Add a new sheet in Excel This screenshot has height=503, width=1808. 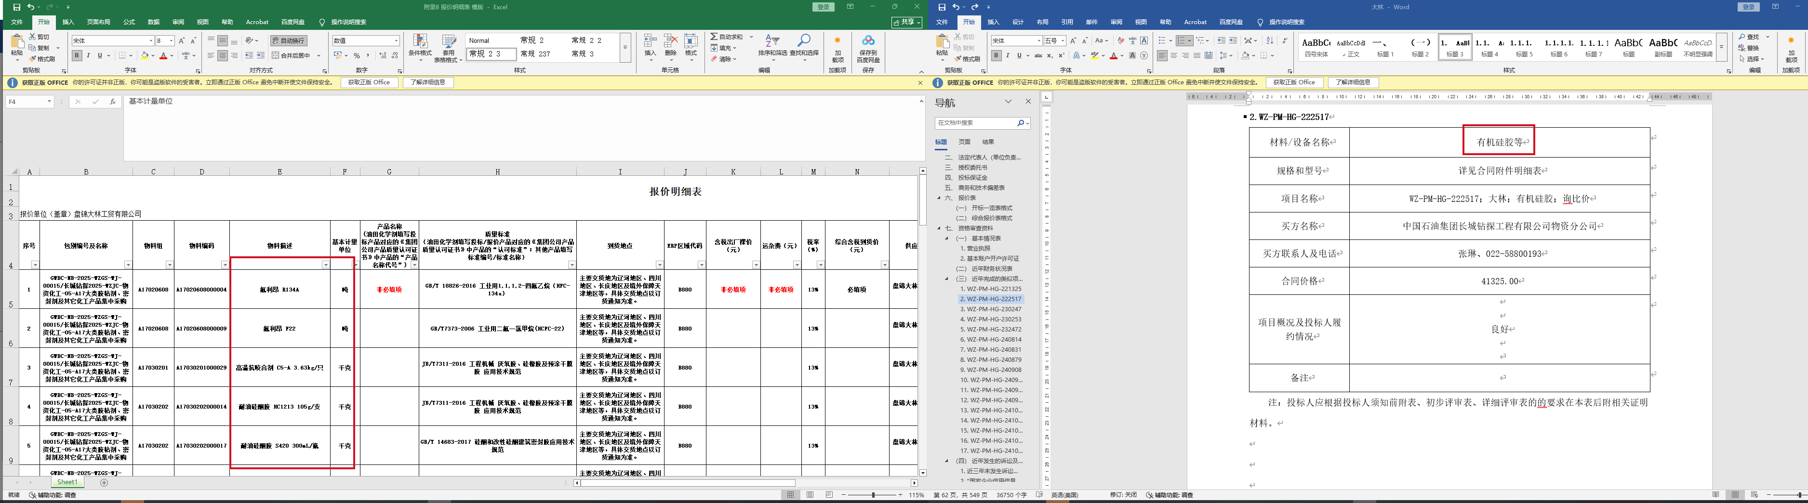[x=104, y=483]
